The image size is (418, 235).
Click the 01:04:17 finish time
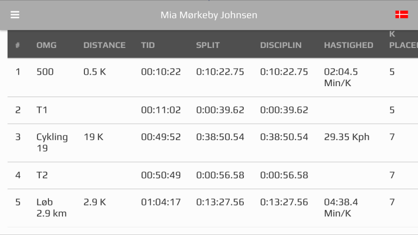[161, 202]
